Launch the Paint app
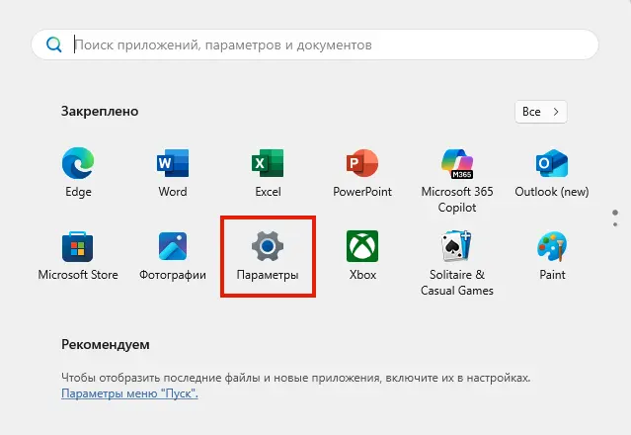 point(552,255)
